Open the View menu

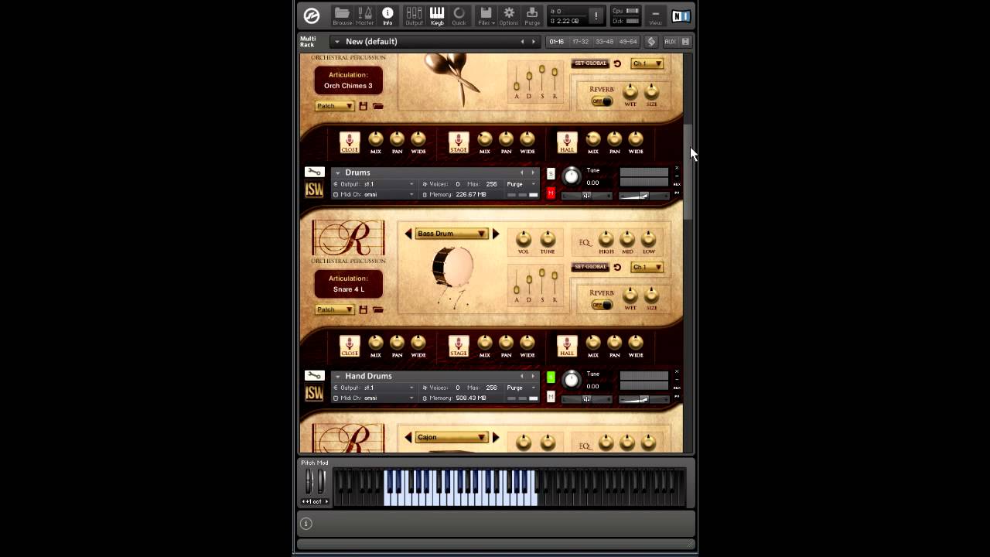(655, 15)
